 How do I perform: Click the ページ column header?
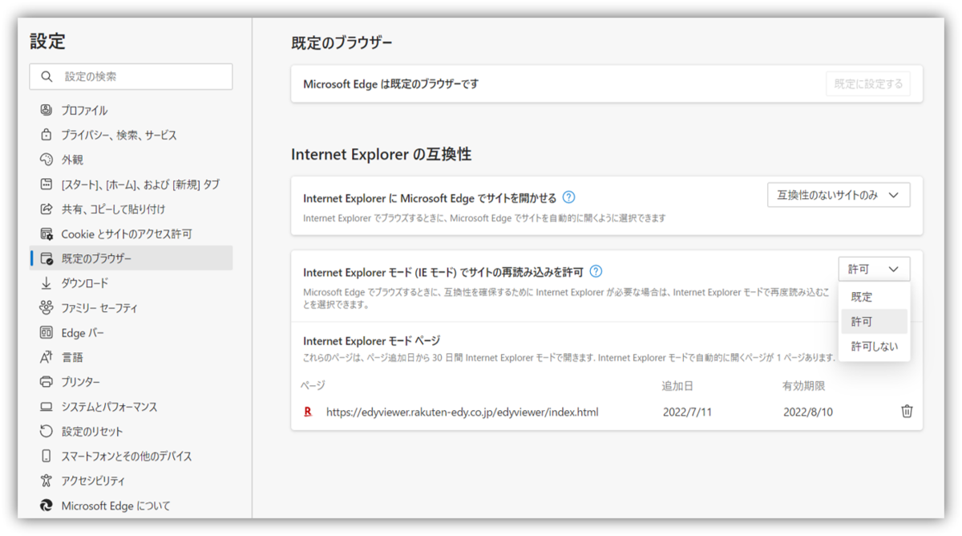(x=313, y=386)
